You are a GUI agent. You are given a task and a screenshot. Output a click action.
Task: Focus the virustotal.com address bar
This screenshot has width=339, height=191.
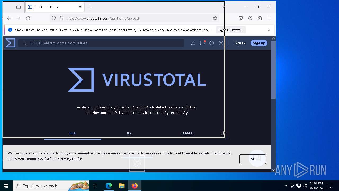(x=135, y=18)
